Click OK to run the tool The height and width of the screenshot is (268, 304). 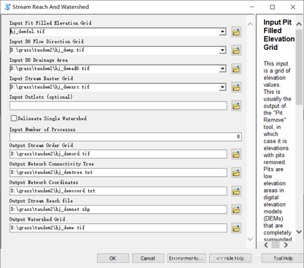113,258
